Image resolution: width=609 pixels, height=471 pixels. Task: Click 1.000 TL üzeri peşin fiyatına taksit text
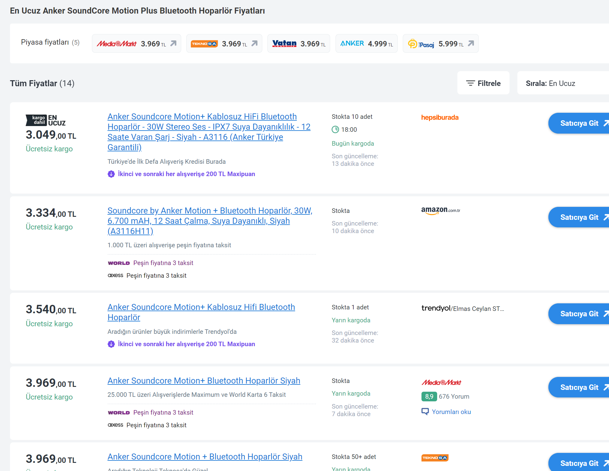pyautogui.click(x=169, y=245)
